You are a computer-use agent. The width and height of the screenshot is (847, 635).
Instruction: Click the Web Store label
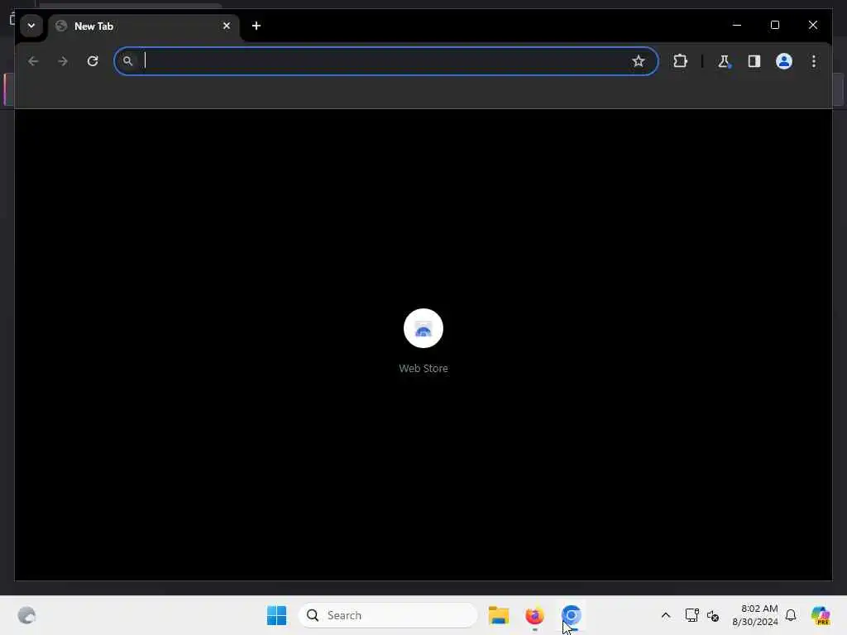(x=423, y=368)
